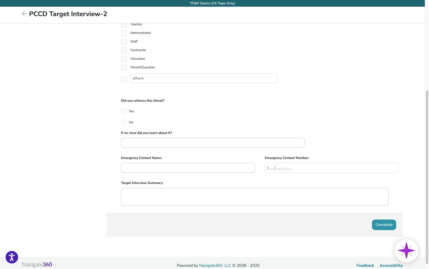Open the purple star assistant button

pyautogui.click(x=406, y=251)
